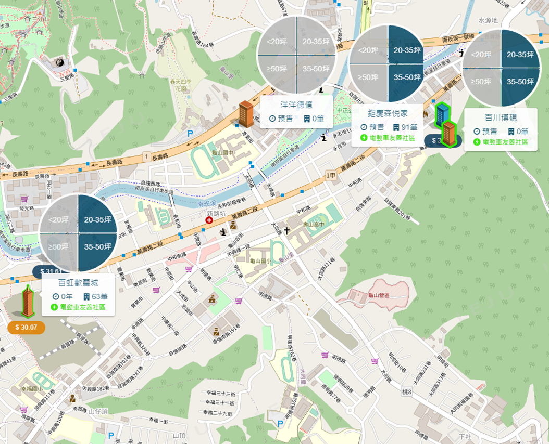Click the 百川博硯 orange building marker
This screenshot has height=444, width=549.
click(448, 134)
